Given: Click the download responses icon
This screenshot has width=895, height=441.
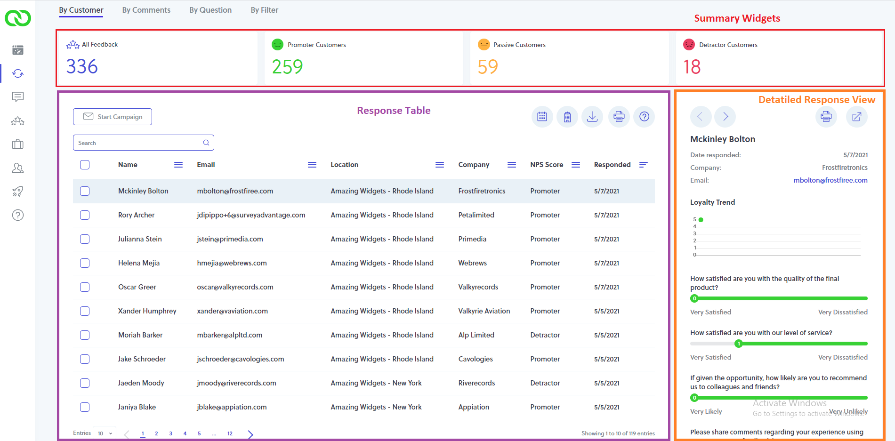Looking at the screenshot, I should tap(592, 117).
